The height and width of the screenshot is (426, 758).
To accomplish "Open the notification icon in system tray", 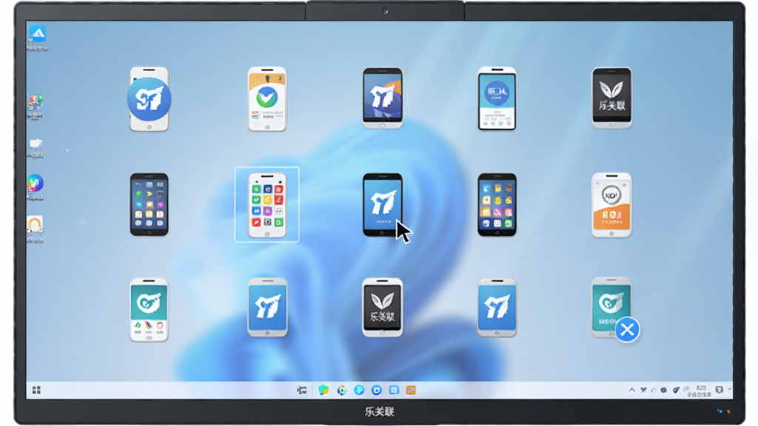I will click(x=720, y=390).
